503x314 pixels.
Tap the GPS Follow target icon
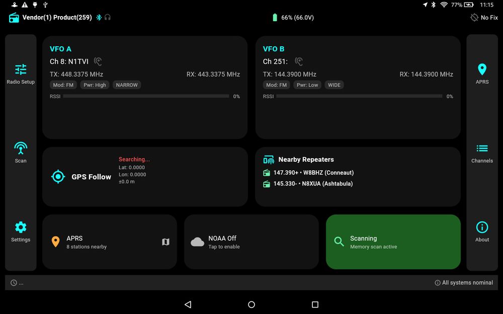click(58, 176)
